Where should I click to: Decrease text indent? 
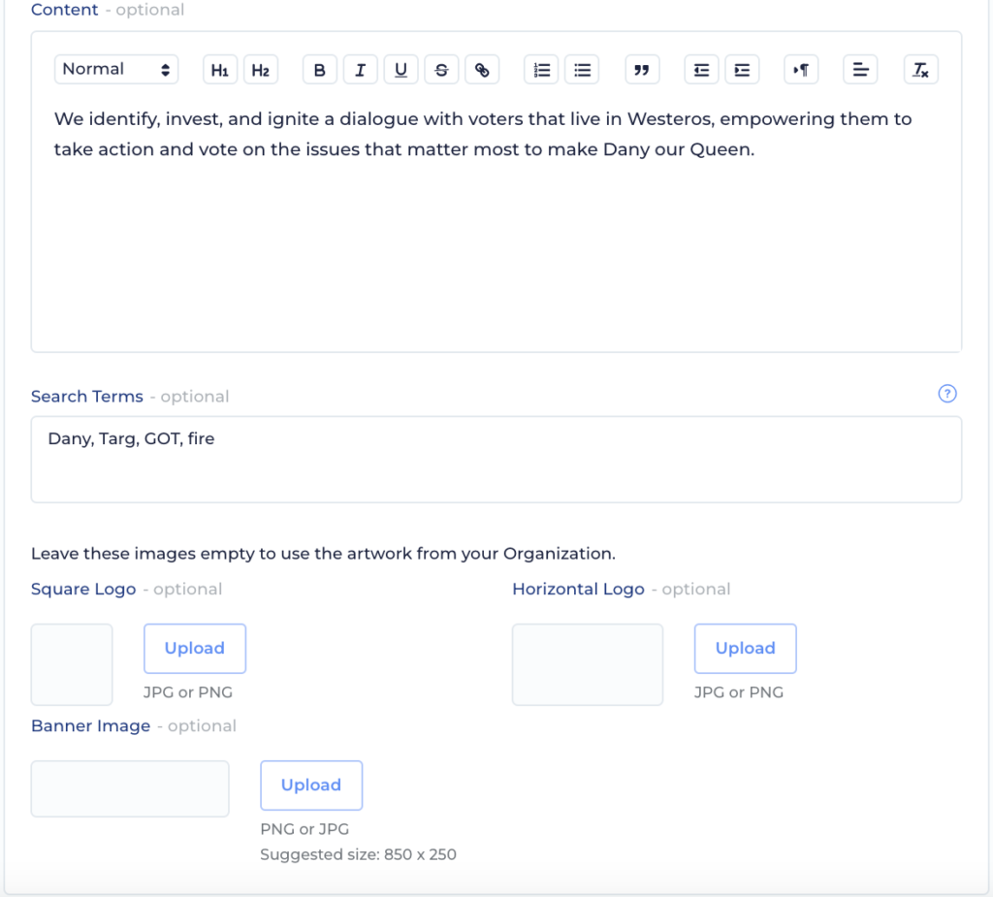(x=702, y=70)
